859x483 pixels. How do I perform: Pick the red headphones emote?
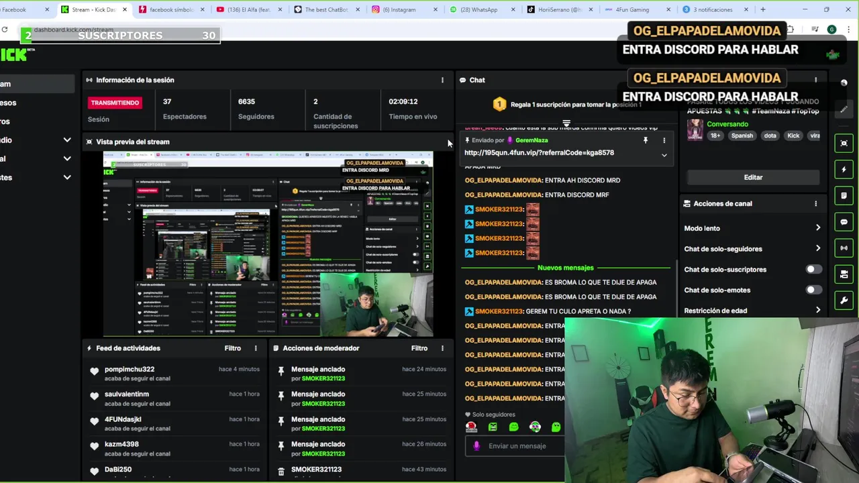click(472, 427)
